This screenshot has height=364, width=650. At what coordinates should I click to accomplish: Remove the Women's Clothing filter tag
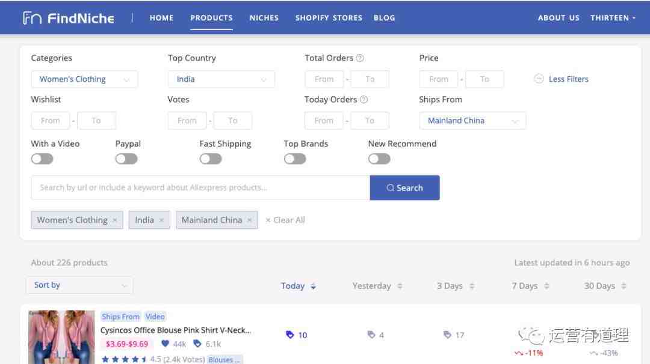[x=115, y=220]
